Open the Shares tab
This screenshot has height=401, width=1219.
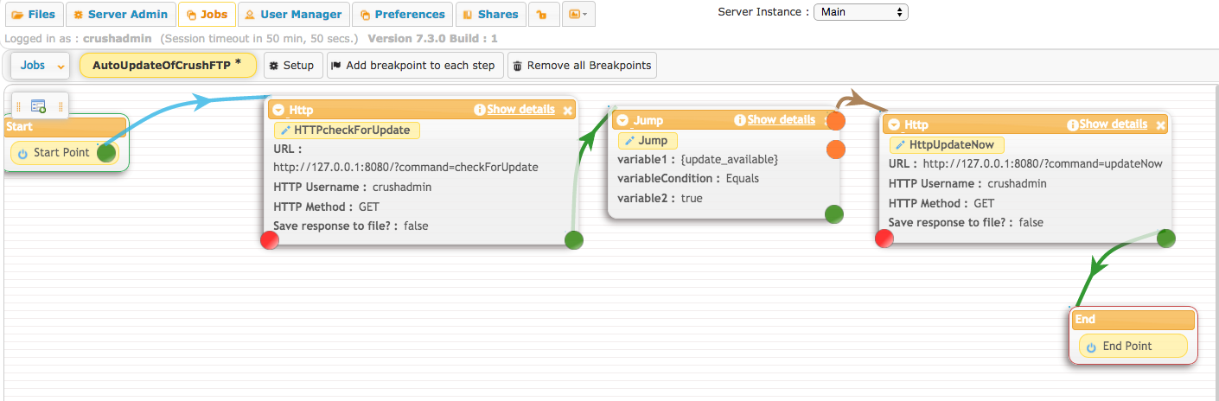click(490, 14)
